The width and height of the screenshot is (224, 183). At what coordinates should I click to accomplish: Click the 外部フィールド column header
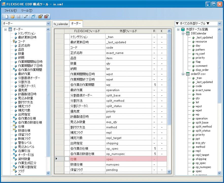click(128, 31)
